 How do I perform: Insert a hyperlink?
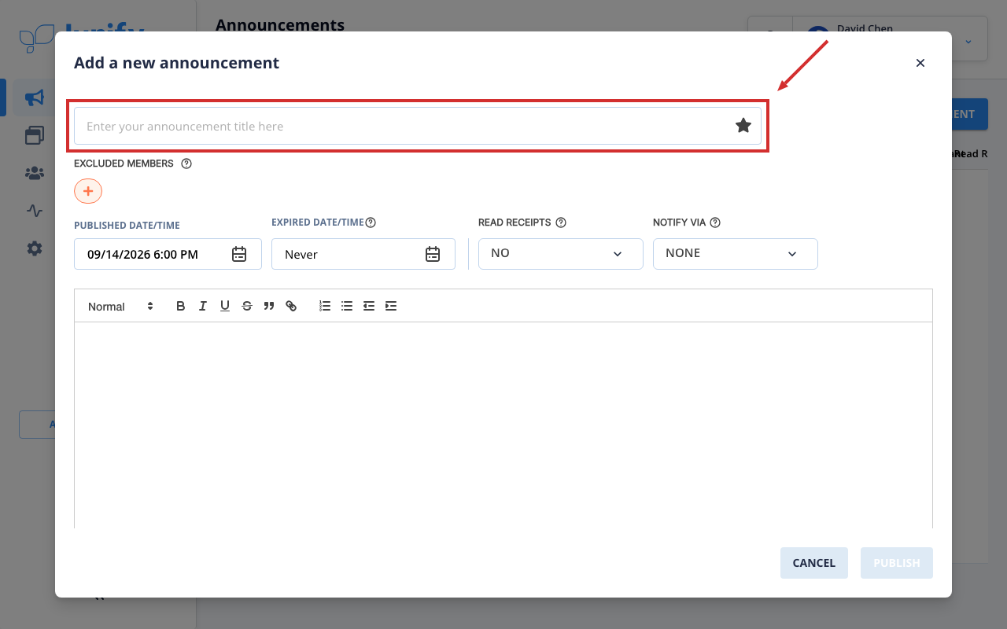click(291, 307)
